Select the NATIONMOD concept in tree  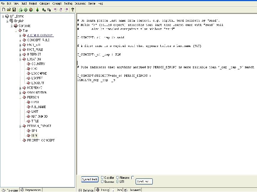(40, 116)
